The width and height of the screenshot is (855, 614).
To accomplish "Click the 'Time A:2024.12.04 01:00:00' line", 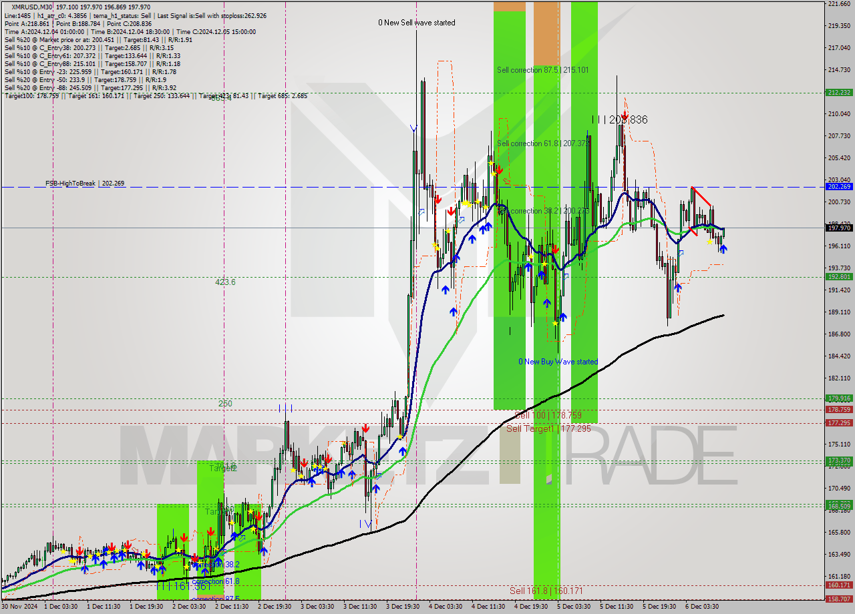I will [x=44, y=31].
